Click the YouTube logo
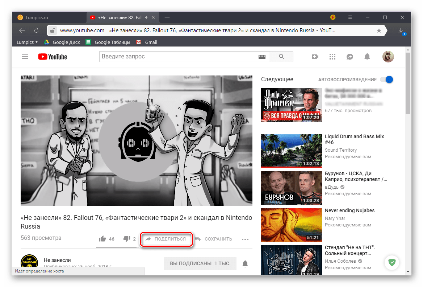The width and height of the screenshot is (423, 287). (x=53, y=57)
